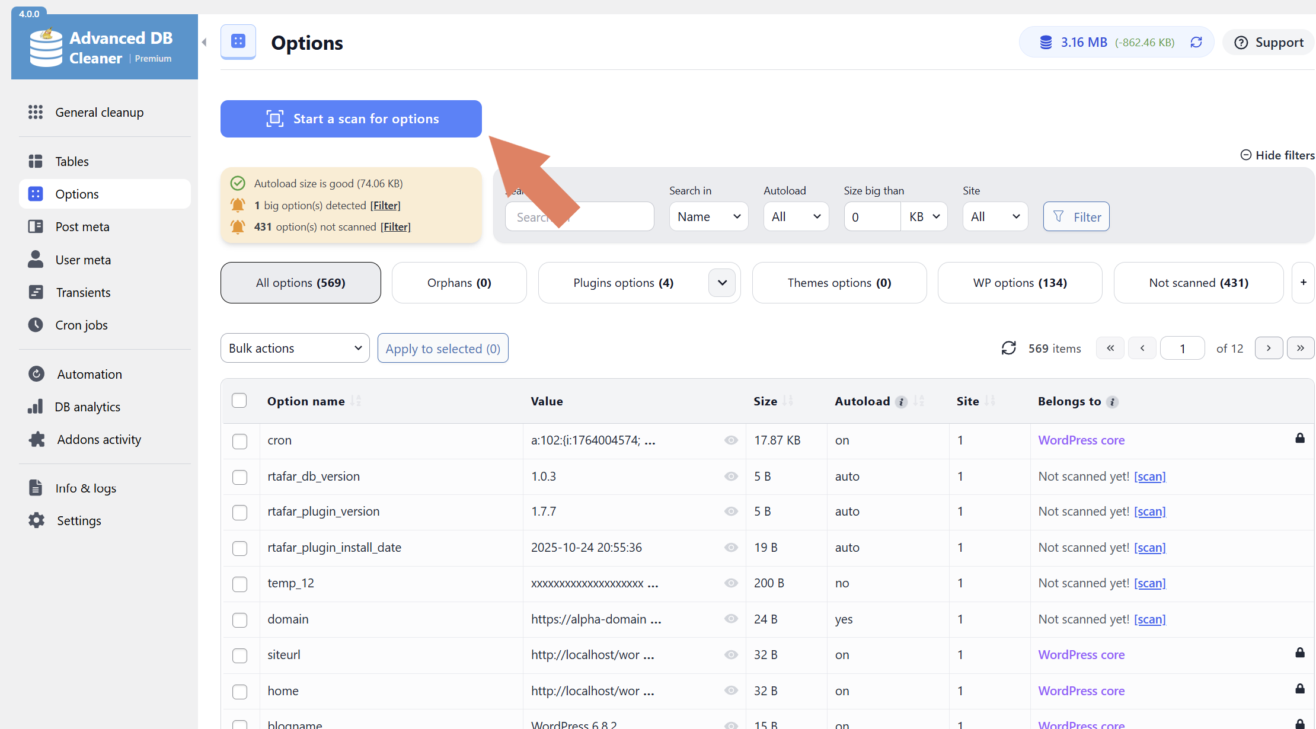Tick the checkbox for temp_12 option

(x=239, y=584)
